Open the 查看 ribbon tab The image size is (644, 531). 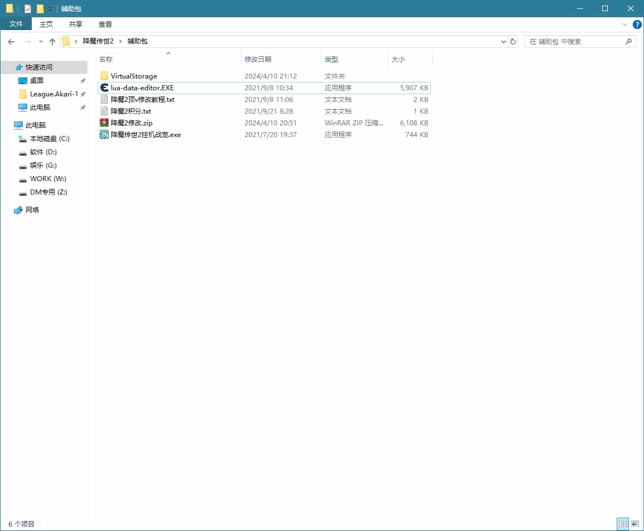[105, 25]
